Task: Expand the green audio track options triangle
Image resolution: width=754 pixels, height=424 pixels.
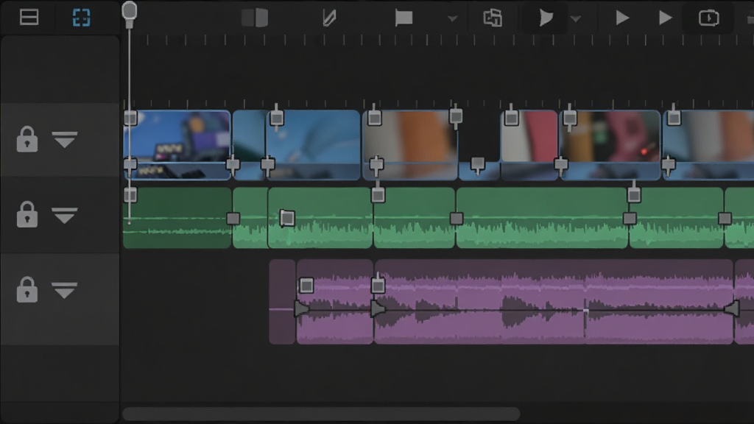Action: click(65, 215)
